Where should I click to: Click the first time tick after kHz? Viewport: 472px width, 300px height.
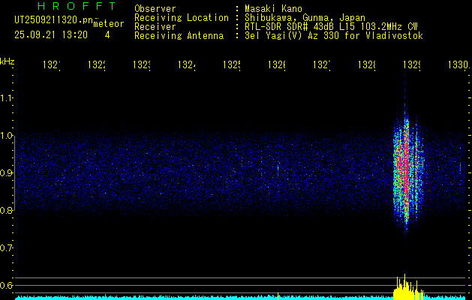click(x=51, y=65)
